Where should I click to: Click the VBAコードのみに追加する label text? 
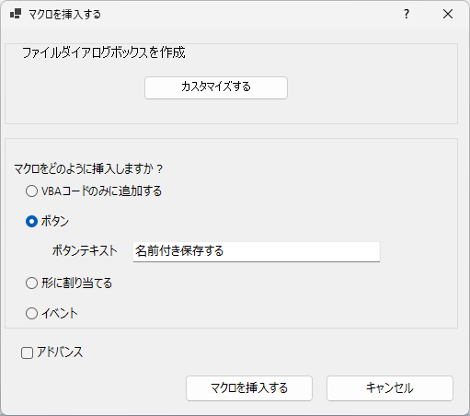click(x=101, y=191)
